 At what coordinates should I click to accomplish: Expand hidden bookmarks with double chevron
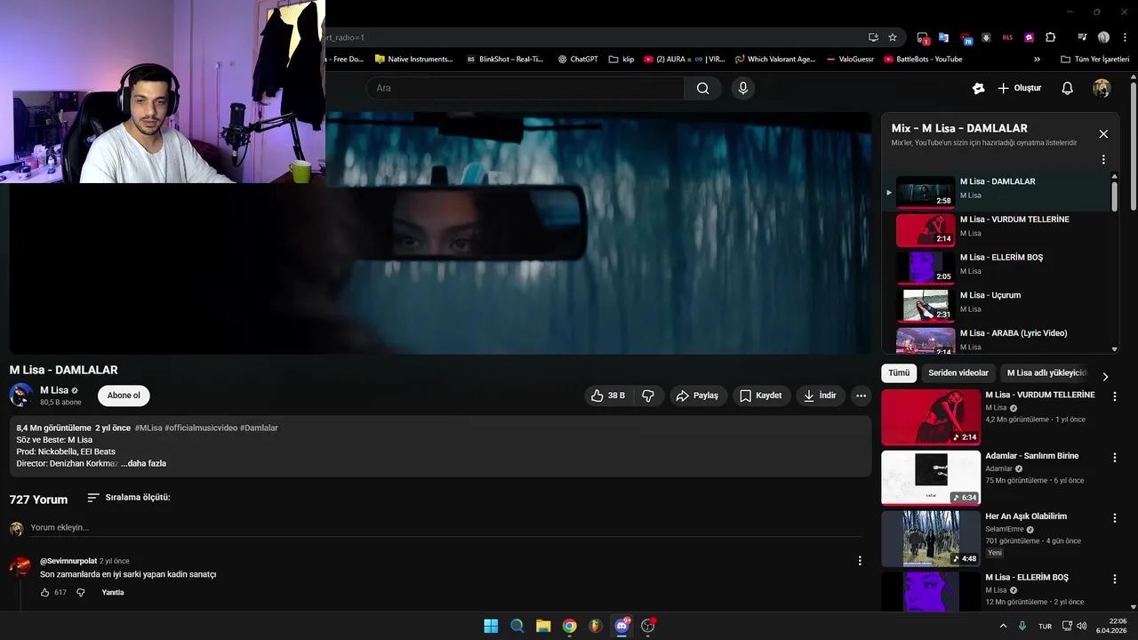pyautogui.click(x=1037, y=60)
